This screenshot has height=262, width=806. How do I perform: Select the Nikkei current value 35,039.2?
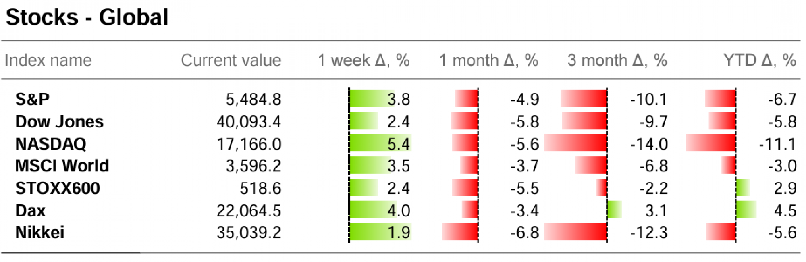249,233
